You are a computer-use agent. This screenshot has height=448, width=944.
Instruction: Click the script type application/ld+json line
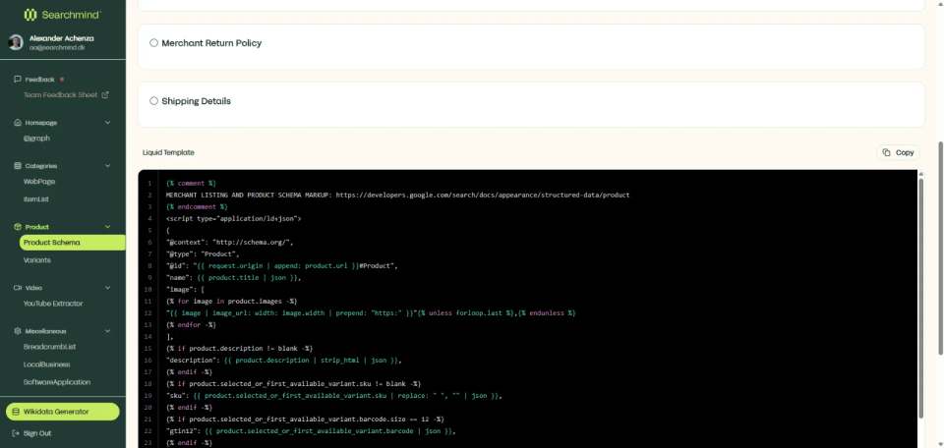[x=234, y=218]
